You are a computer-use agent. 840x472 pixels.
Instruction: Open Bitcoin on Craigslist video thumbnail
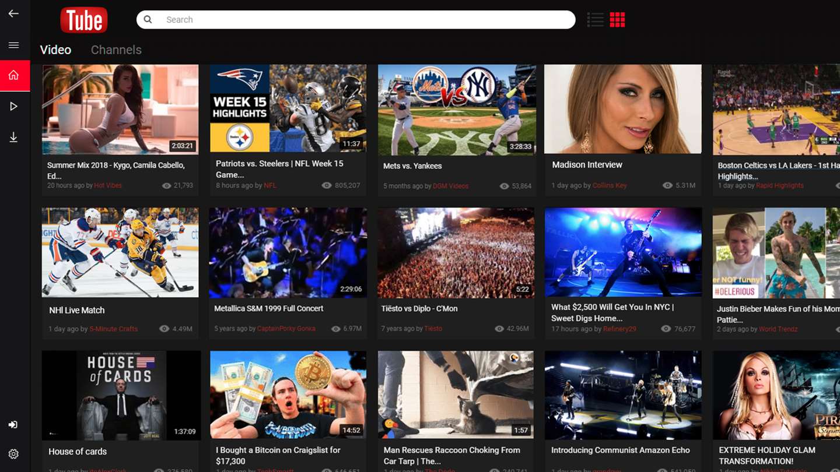pyautogui.click(x=288, y=394)
